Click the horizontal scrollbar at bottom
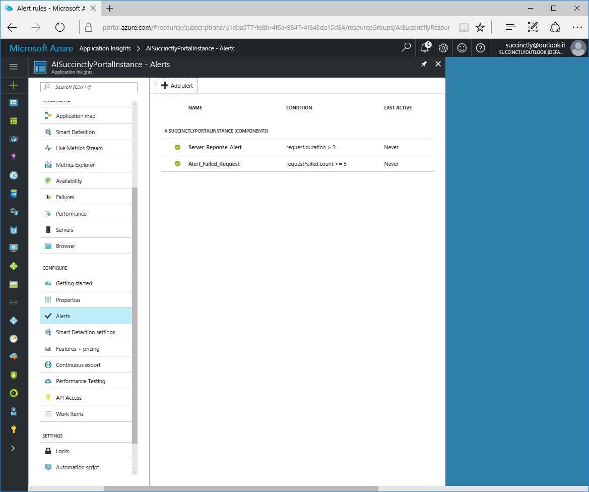The width and height of the screenshot is (589, 492). [x=241, y=488]
